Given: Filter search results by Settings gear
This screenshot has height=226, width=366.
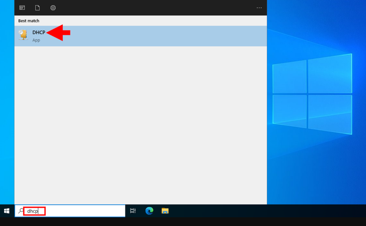Looking at the screenshot, I should coord(53,8).
